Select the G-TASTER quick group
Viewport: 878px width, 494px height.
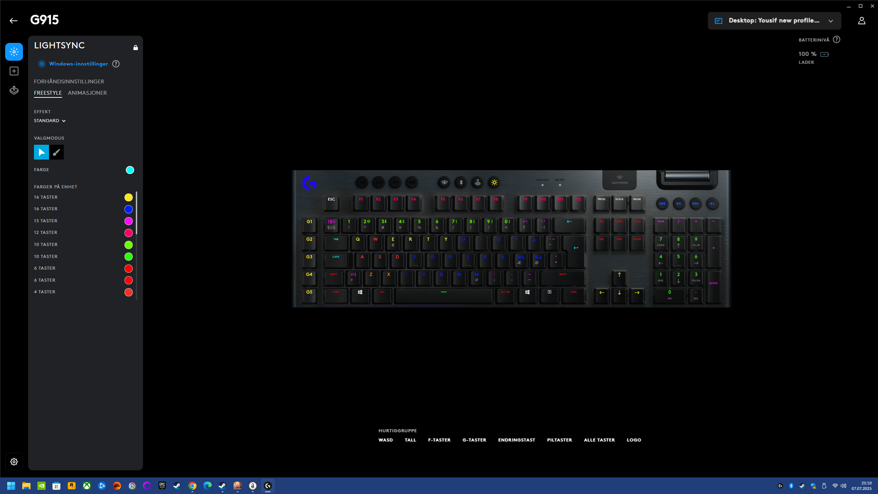[x=474, y=440]
